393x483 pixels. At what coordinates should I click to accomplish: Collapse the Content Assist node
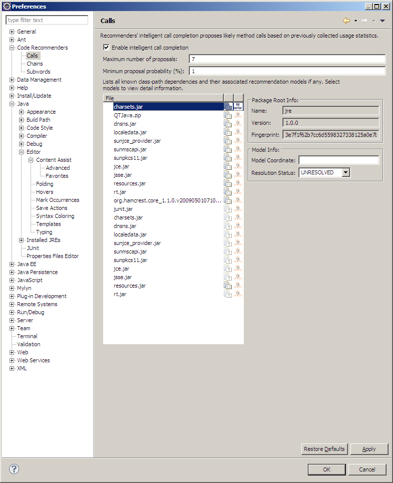31,160
